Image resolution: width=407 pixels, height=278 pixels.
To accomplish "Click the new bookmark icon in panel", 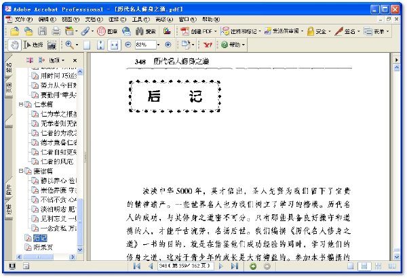I will coord(30,60).
